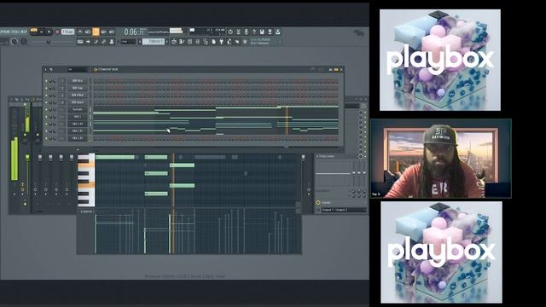Viewport: 546px width, 307px height.
Task: Toggle pattern/song mode switch
Action: pyautogui.click(x=34, y=32)
